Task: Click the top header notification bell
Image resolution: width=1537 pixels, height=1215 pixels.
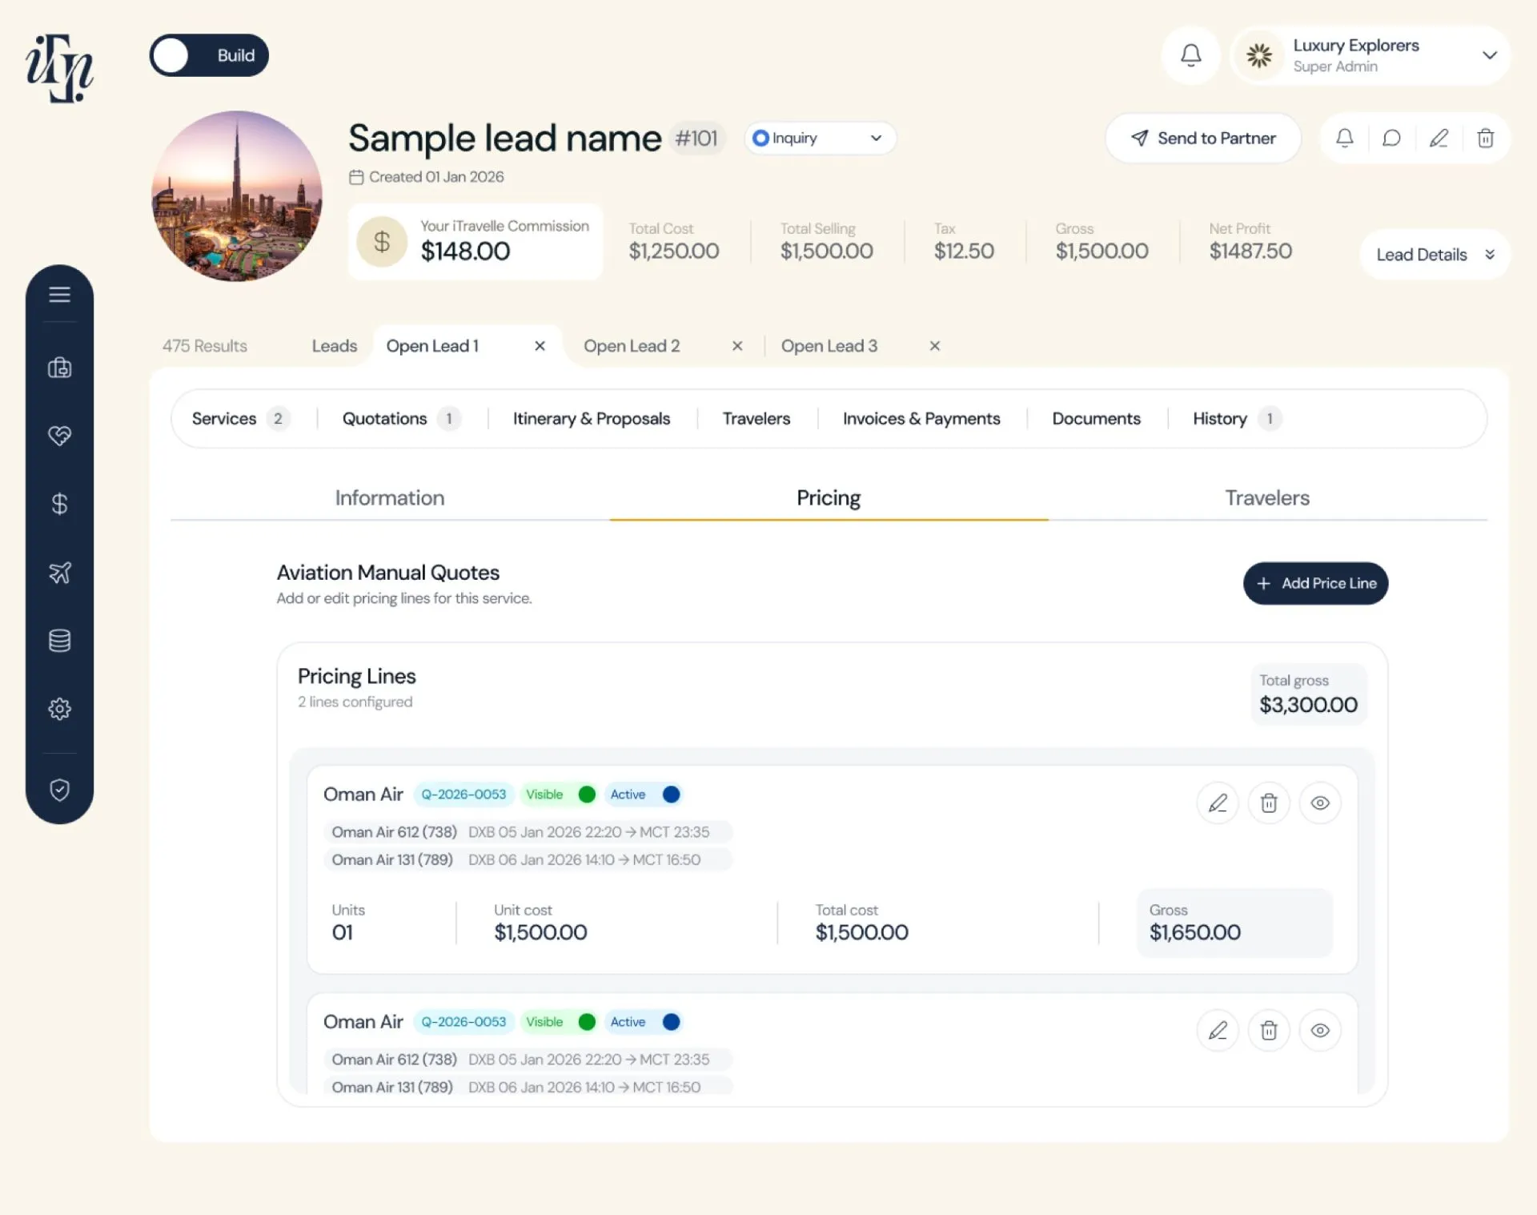Action: pyautogui.click(x=1191, y=55)
